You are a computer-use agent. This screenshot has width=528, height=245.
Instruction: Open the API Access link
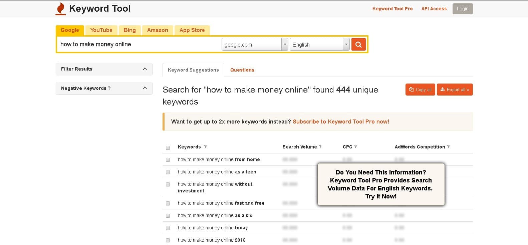(434, 9)
